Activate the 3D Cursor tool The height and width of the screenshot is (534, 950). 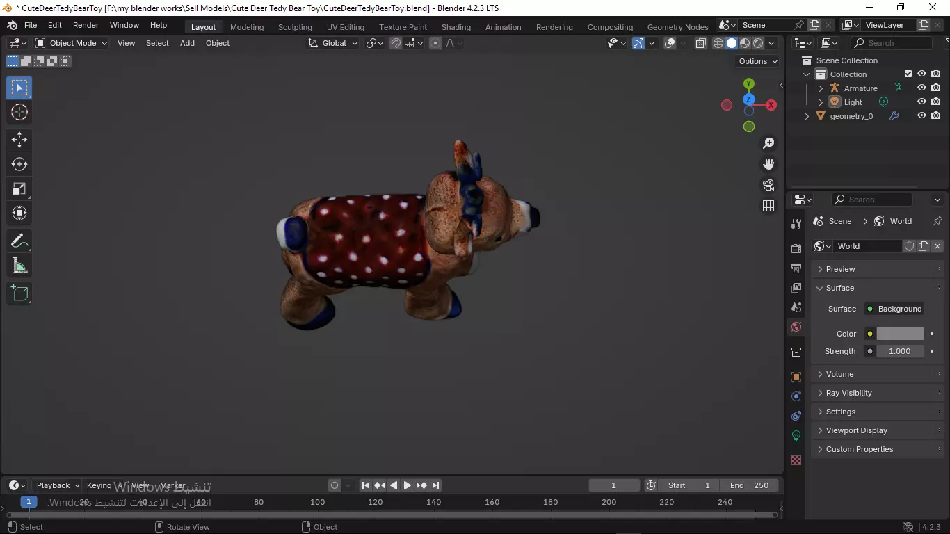[19, 112]
